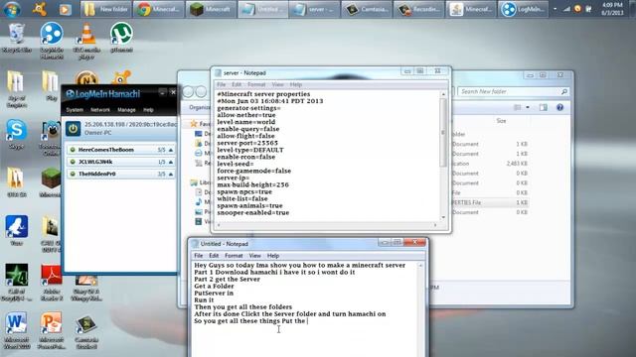Open the Hamachi Manage menu
The width and height of the screenshot is (636, 357).
point(126,110)
